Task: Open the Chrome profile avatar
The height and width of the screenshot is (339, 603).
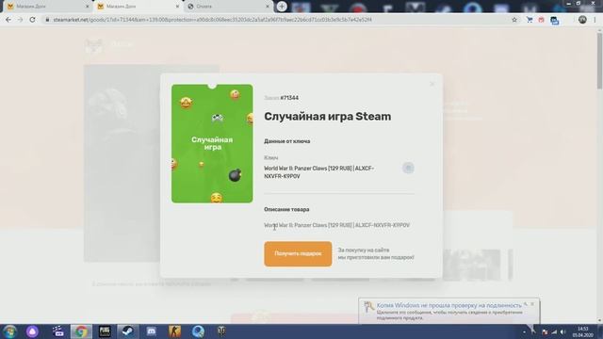Action: [x=582, y=20]
